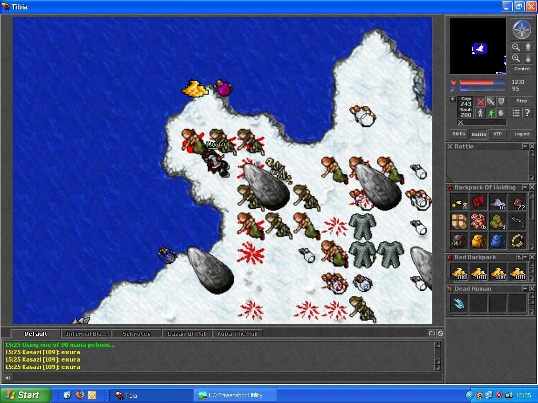Screen dimensions: 538x403
Task: Open the channel list icon in chat
Action: (x=432, y=333)
